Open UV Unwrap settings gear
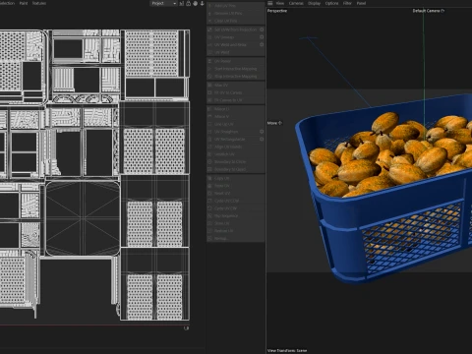472x354 pixels. [x=262, y=37]
